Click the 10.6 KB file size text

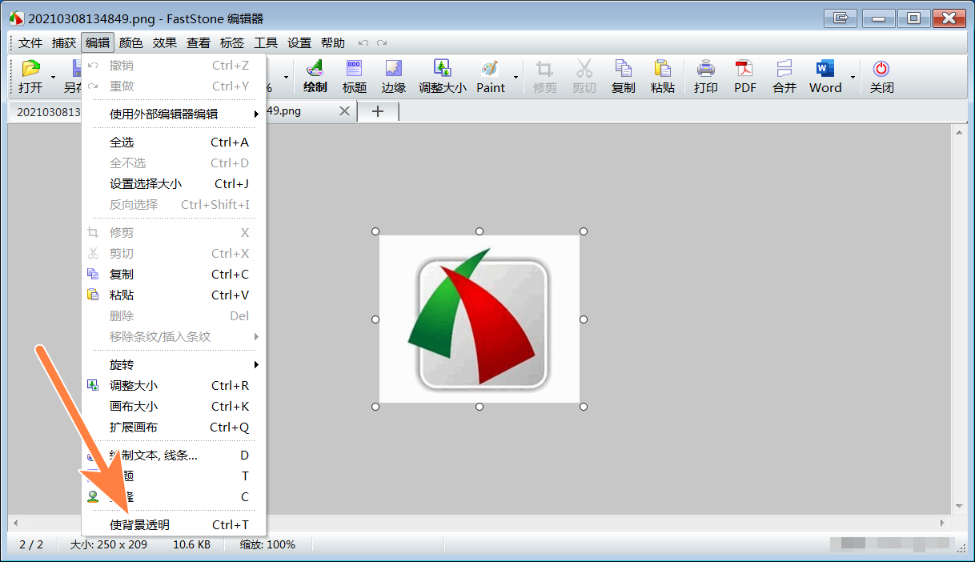(x=192, y=544)
